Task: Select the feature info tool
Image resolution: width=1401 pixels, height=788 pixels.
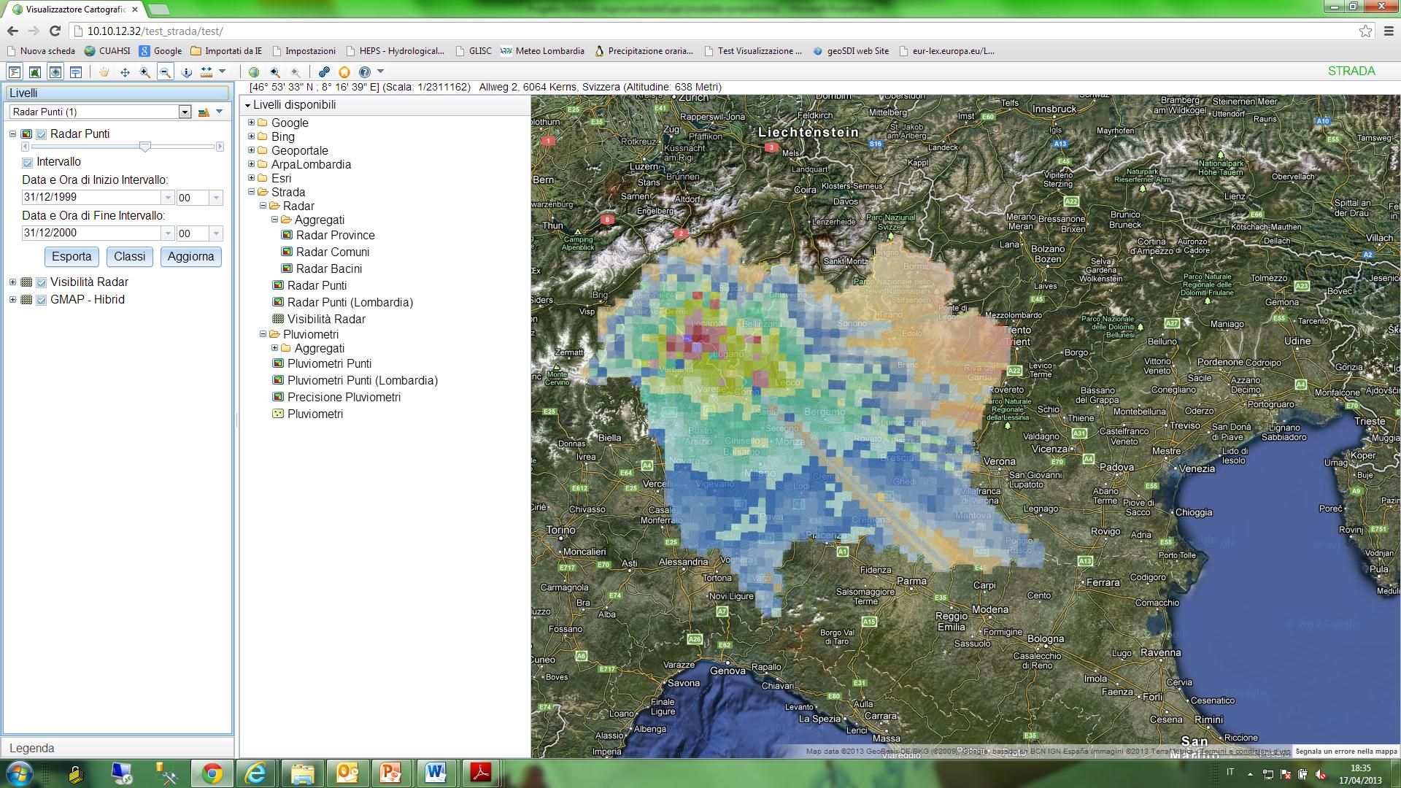Action: pos(186,72)
